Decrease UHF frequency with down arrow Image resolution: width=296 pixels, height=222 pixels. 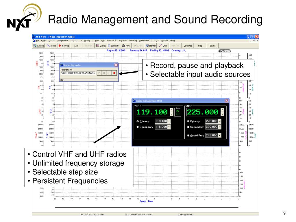(x=222, y=114)
